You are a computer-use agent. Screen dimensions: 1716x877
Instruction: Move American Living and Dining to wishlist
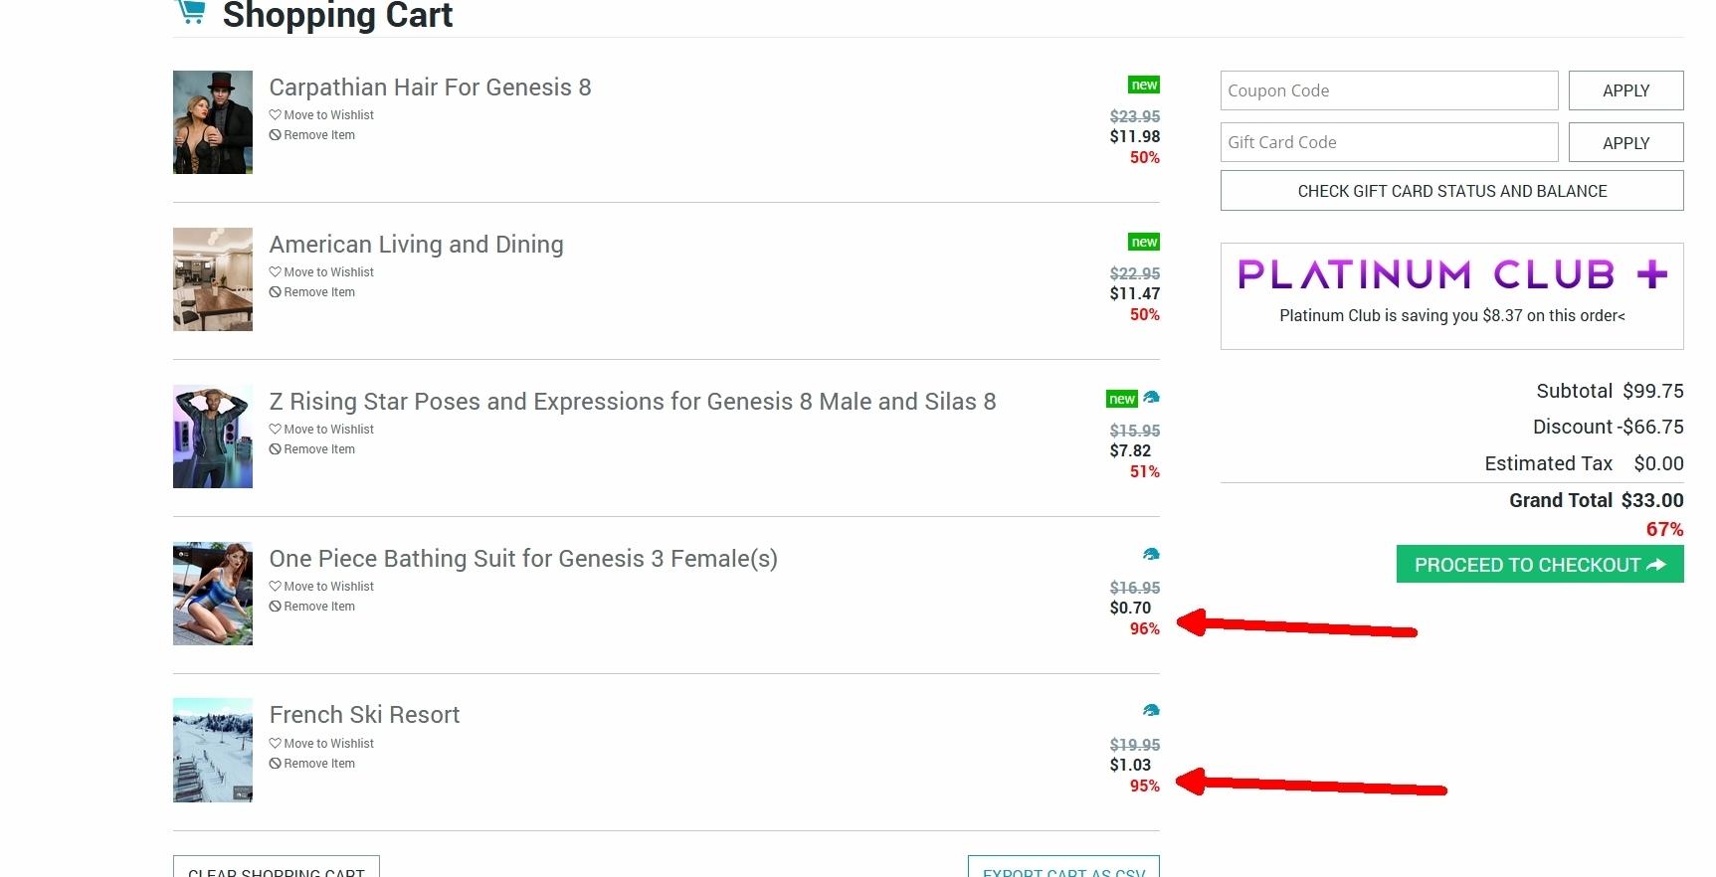point(327,272)
